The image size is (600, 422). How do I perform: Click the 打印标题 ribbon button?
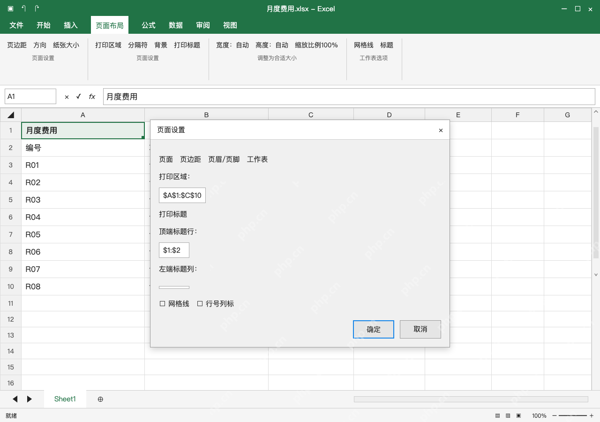coord(187,45)
